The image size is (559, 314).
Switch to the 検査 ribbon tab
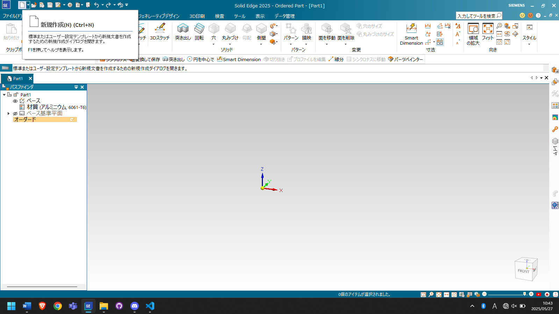219,16
